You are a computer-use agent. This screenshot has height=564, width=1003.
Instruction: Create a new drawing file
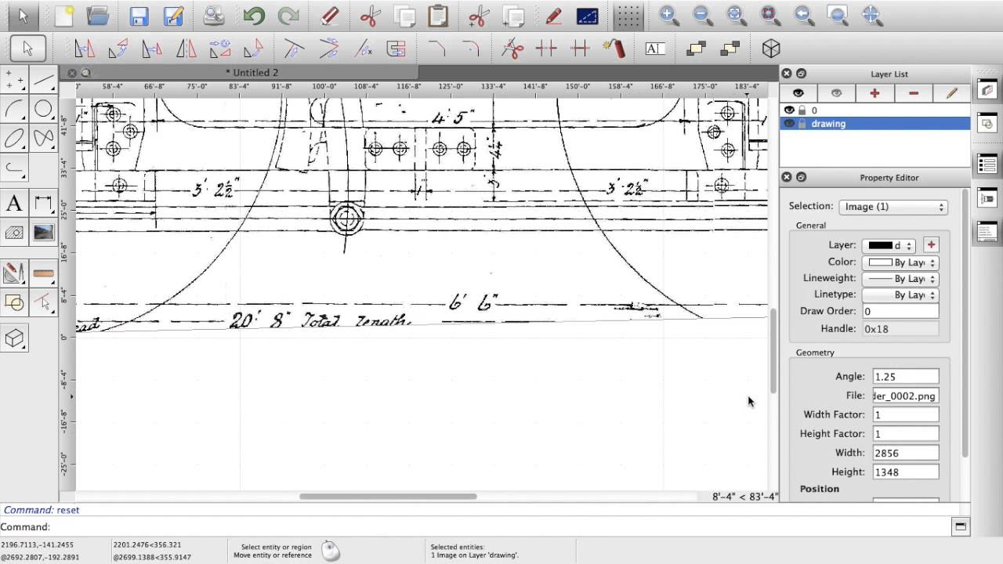pyautogui.click(x=64, y=16)
